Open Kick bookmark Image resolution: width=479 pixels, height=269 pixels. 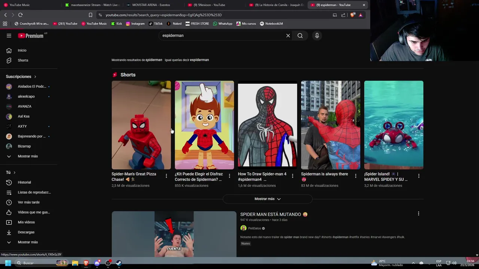click(x=116, y=24)
